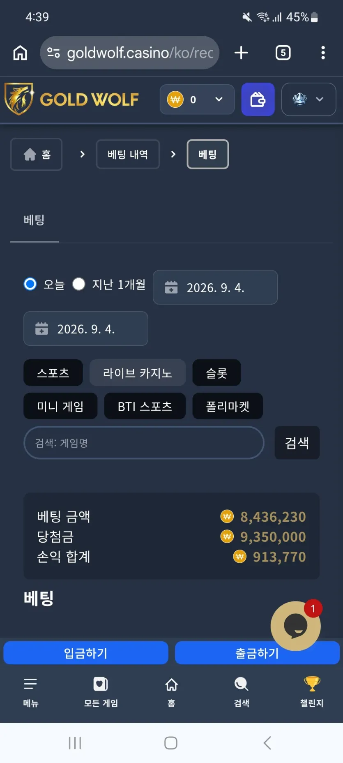The width and height of the screenshot is (343, 763).
Task: Click the 입금하기 button
Action: 86,653
